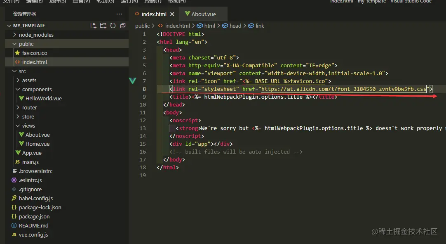446x244 pixels.
Task: Open the explorer more actions ellipsis
Action: (x=119, y=14)
